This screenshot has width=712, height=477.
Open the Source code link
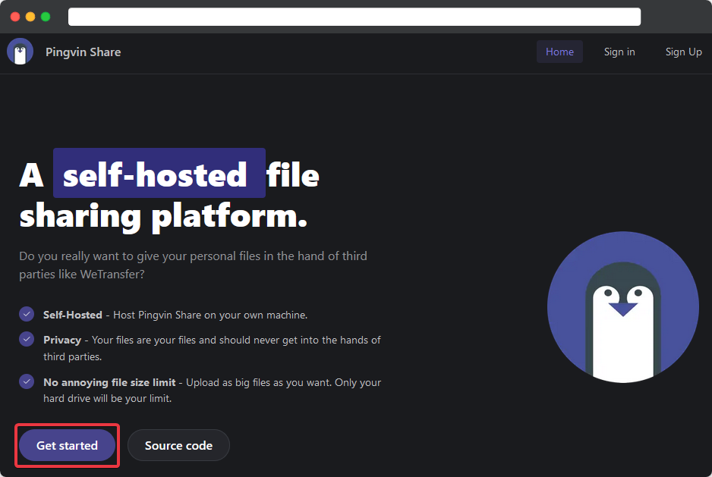coord(178,445)
